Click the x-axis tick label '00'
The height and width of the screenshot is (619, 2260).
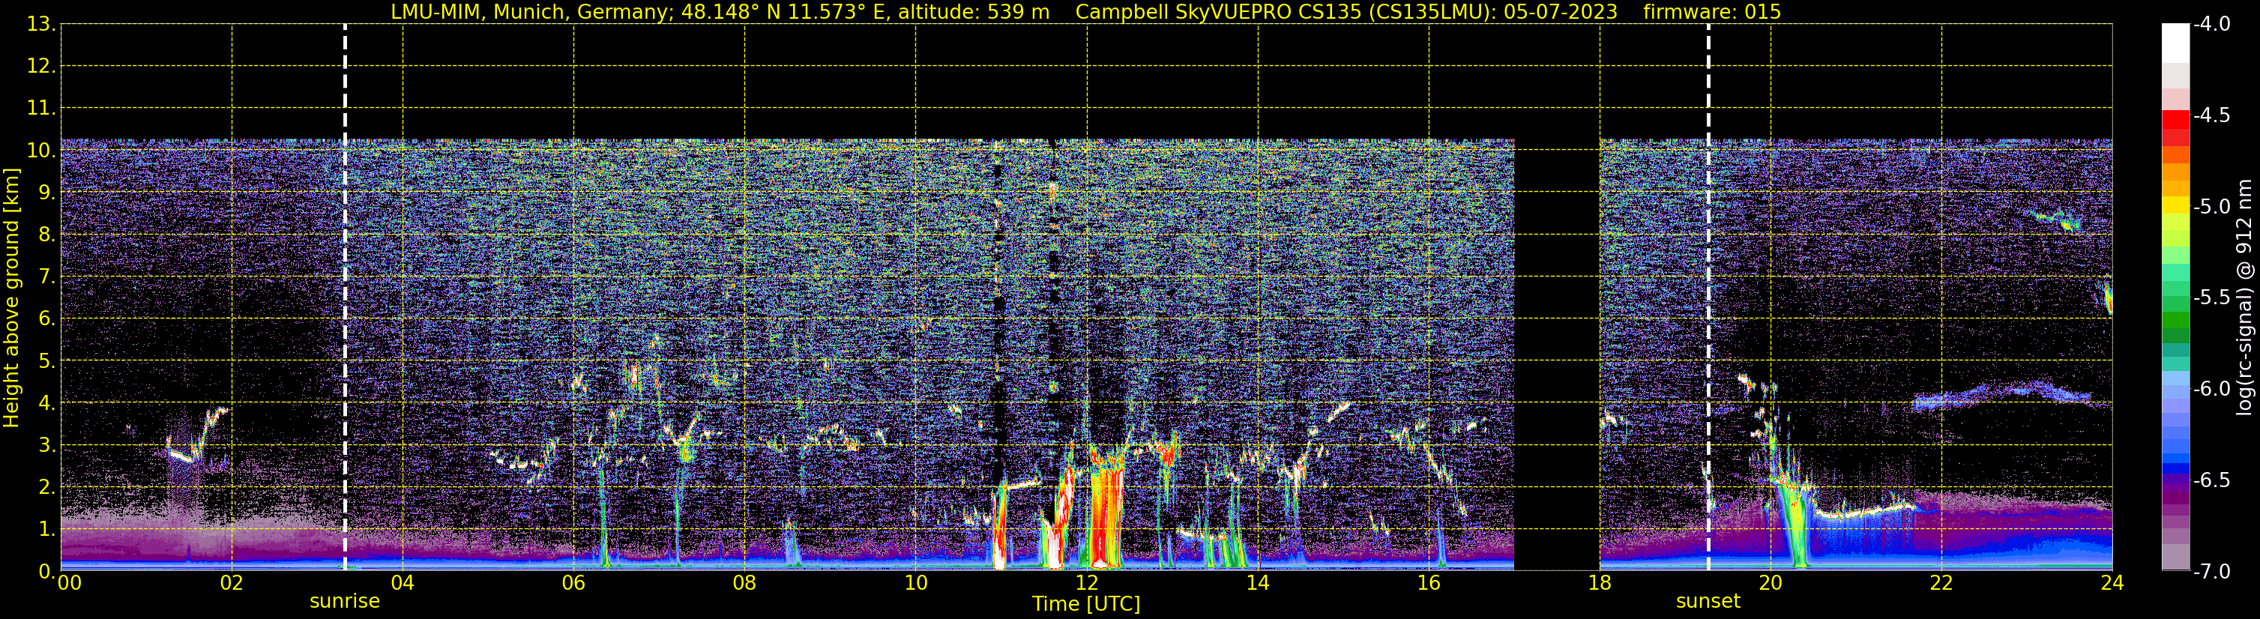[69, 583]
